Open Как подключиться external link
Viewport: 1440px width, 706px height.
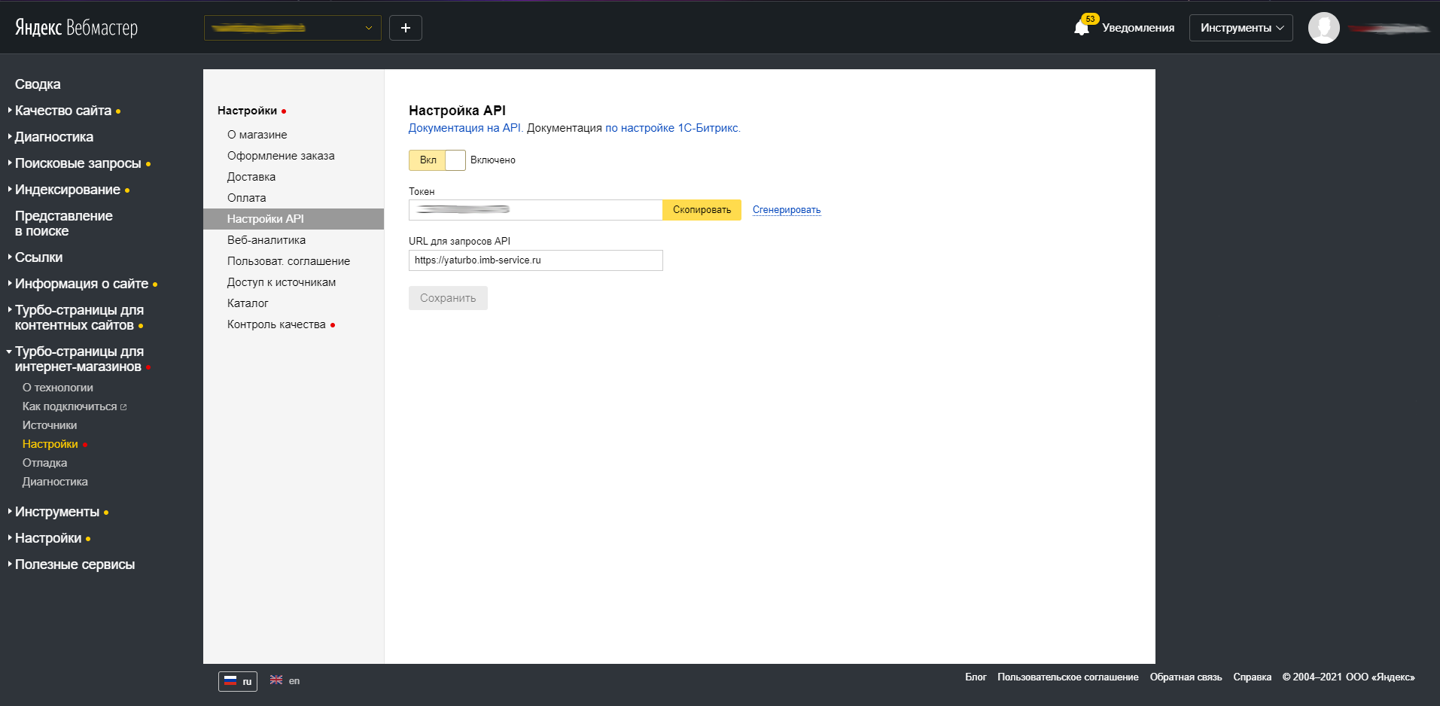click(75, 406)
